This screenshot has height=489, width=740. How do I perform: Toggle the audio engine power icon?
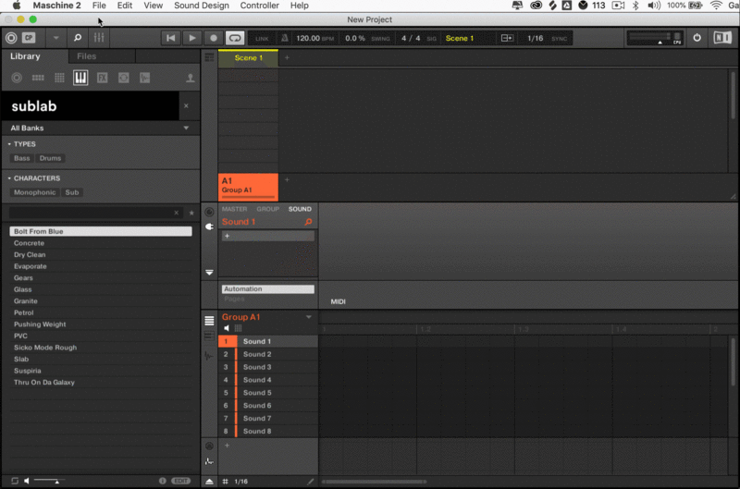697,38
